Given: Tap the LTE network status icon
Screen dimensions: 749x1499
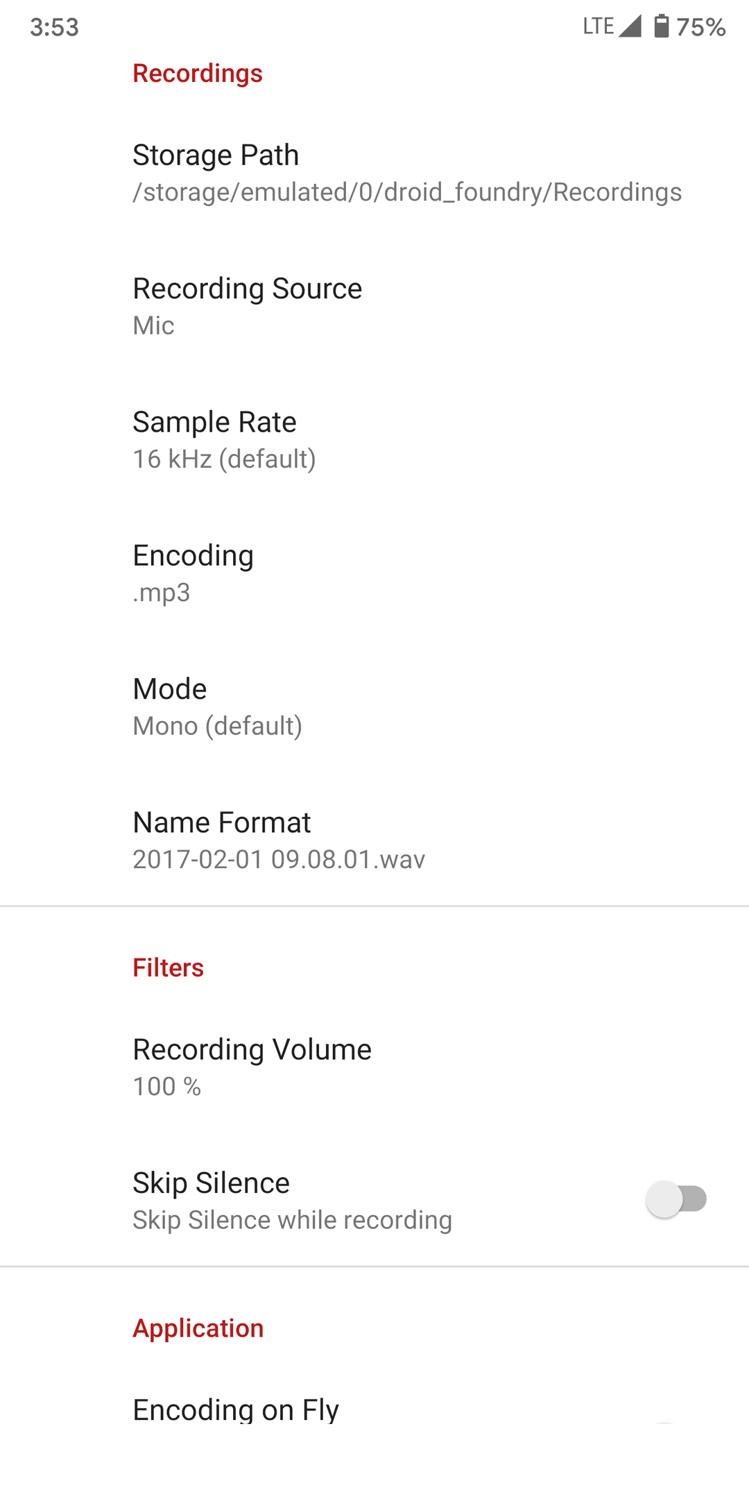Looking at the screenshot, I should point(596,26).
